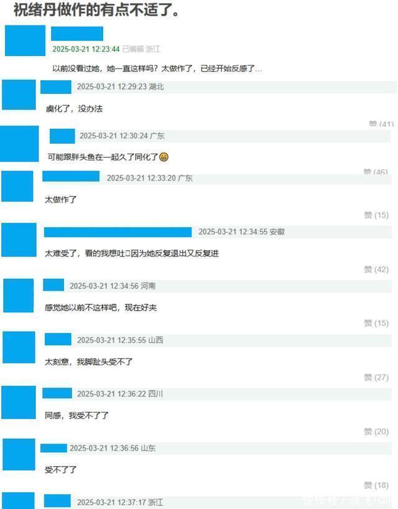Open the Hubei commenter's avatar
The height and width of the screenshot is (509, 398).
point(19,95)
